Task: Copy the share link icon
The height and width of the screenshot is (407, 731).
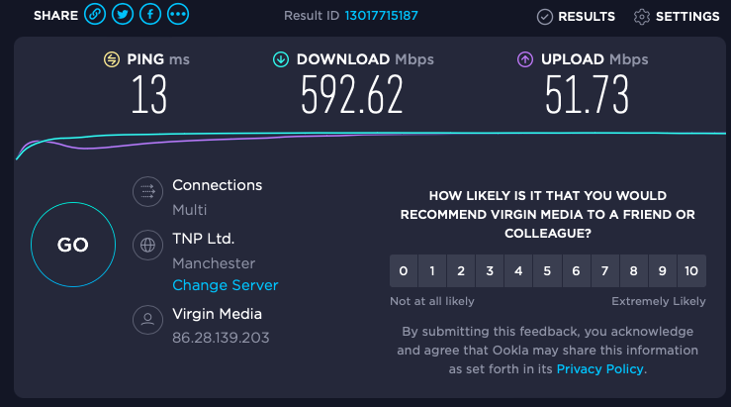Action: (95, 15)
